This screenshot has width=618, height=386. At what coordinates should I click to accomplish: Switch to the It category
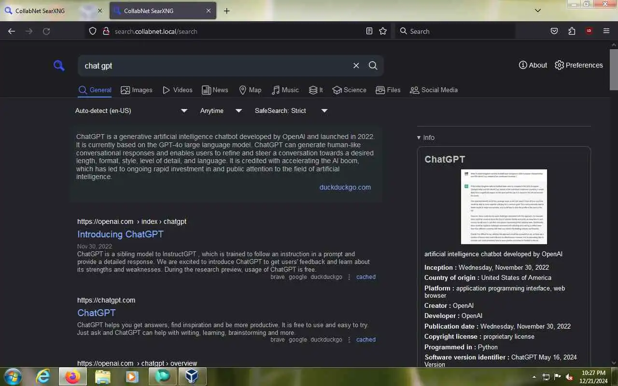(316, 90)
